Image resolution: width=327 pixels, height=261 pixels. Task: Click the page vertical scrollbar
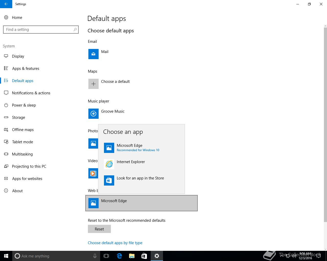coord(325,125)
